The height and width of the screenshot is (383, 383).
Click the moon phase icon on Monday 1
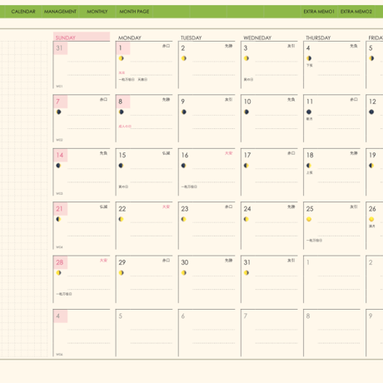point(122,58)
